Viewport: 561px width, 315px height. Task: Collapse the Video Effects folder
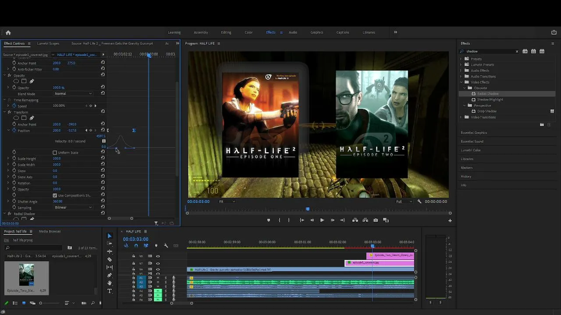[x=461, y=82]
